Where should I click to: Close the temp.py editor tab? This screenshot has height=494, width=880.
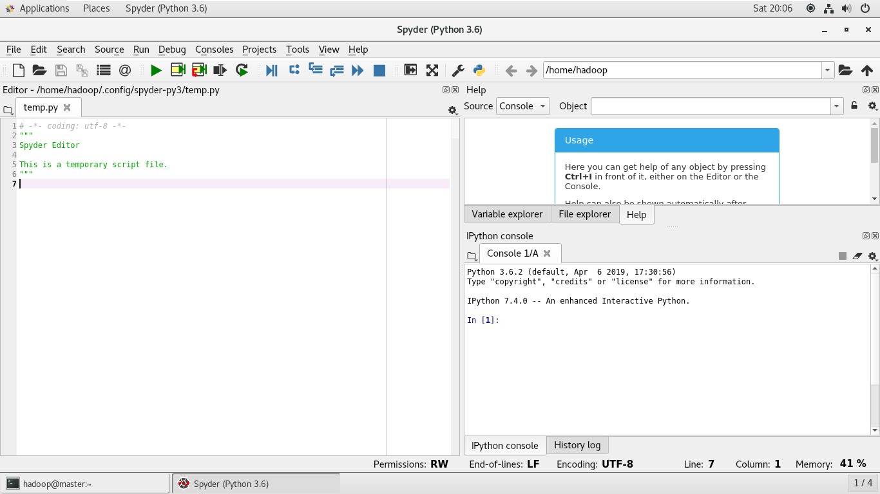[x=67, y=107]
